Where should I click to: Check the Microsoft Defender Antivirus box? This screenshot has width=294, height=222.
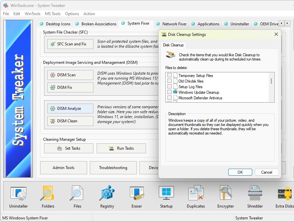pyautogui.click(x=169, y=98)
